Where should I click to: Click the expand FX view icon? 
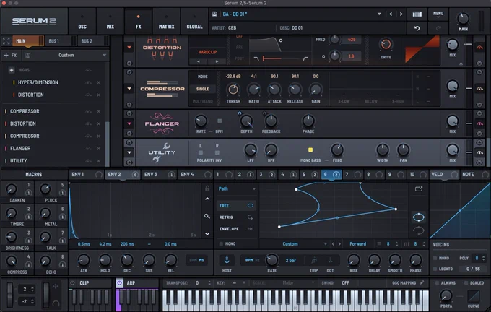6,41
